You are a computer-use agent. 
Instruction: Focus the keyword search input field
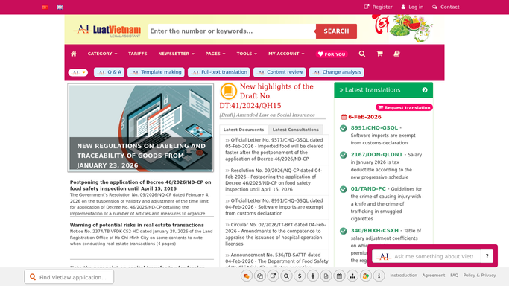pyautogui.click(x=232, y=31)
